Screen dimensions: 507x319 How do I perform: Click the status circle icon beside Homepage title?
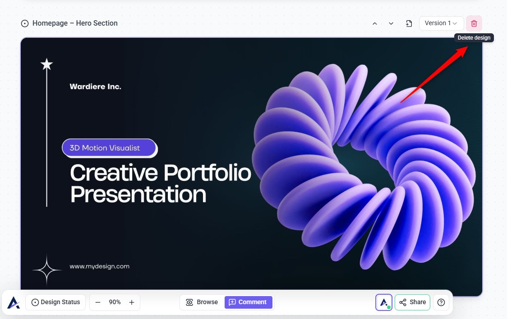(x=25, y=23)
